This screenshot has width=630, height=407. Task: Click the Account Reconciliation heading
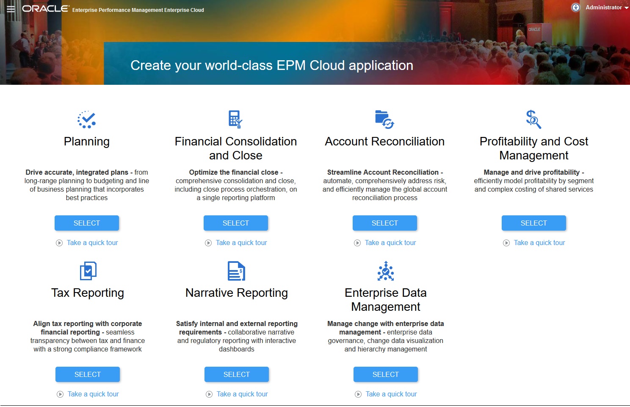coord(385,142)
